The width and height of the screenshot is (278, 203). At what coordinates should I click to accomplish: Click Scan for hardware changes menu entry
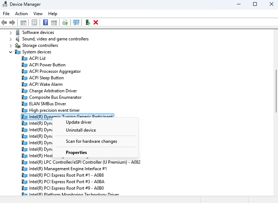(91, 141)
